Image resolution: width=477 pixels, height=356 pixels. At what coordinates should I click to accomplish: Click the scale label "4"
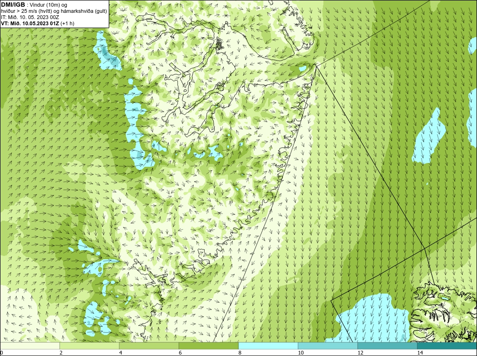pos(121,353)
